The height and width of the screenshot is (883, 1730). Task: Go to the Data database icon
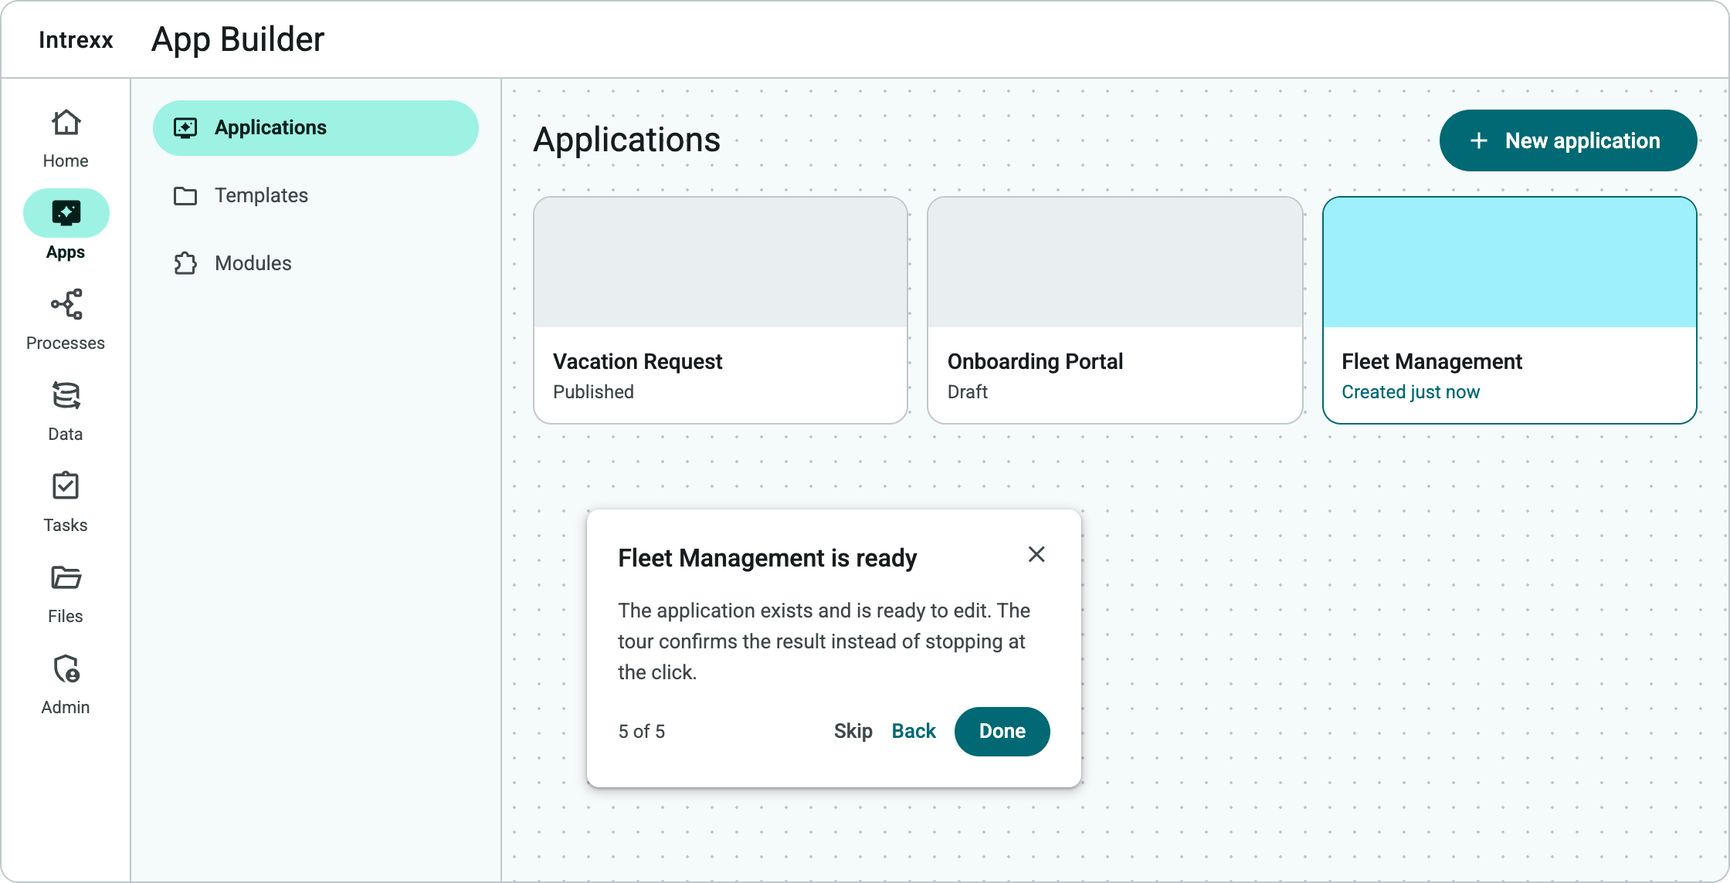click(66, 395)
